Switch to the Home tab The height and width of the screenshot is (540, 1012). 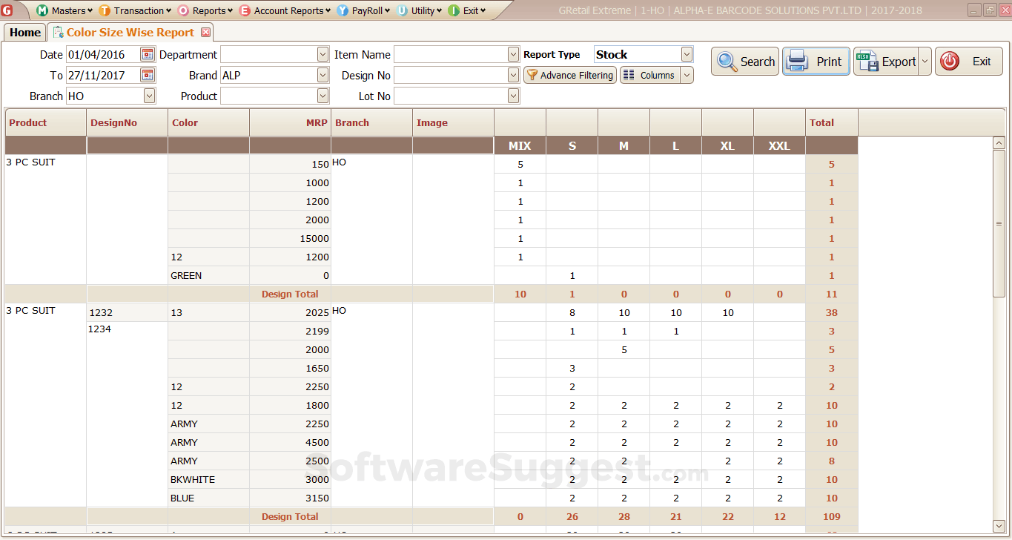pos(25,33)
